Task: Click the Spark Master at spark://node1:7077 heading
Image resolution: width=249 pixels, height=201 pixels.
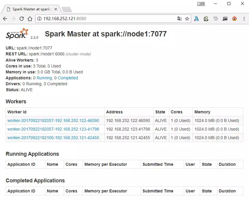Action: [x=106, y=34]
